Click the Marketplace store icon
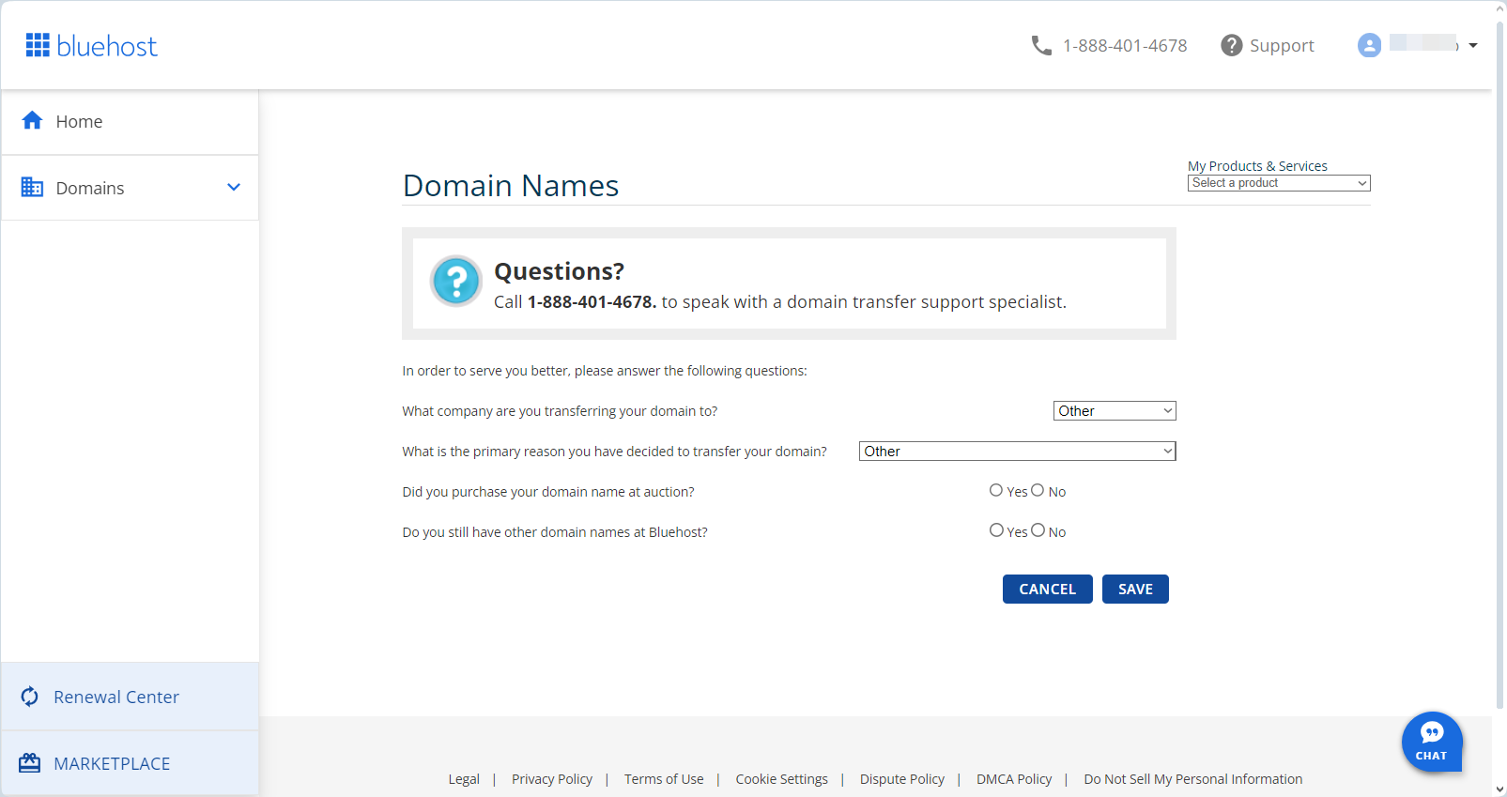This screenshot has width=1507, height=797. (30, 763)
